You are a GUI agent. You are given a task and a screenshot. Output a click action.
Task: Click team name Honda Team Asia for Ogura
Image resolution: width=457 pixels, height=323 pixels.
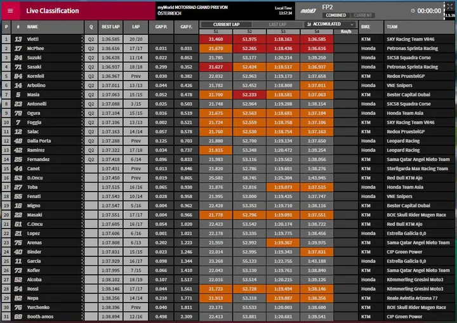[405, 113]
